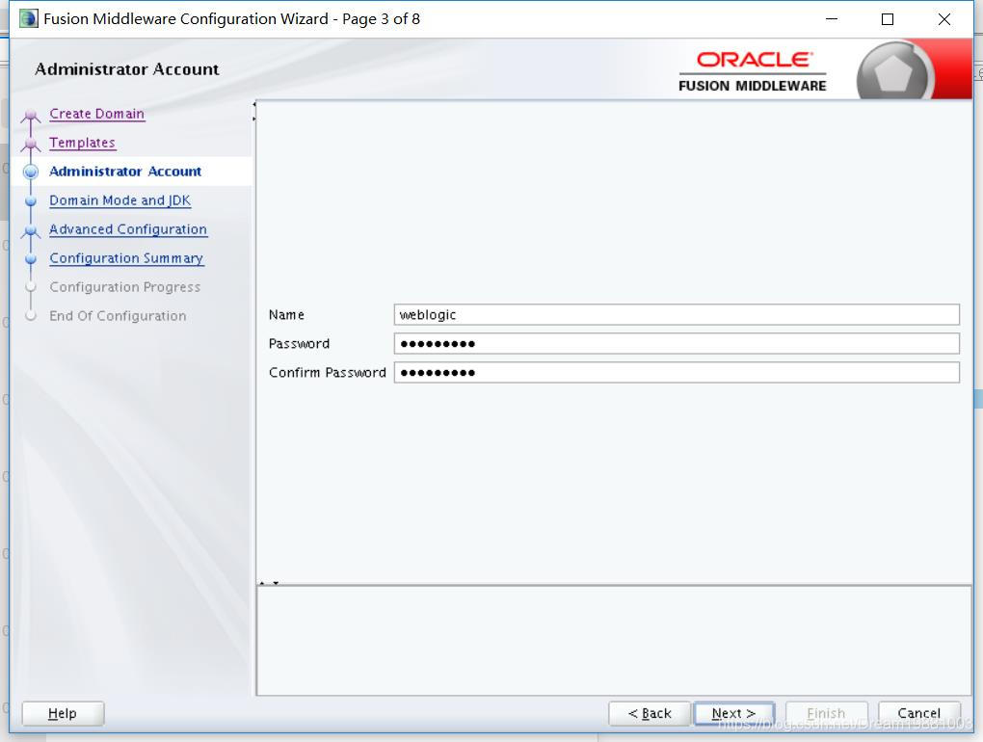Jump to Domain Mode and JDK step
Viewport: 983px width, 742px height.
(x=120, y=200)
